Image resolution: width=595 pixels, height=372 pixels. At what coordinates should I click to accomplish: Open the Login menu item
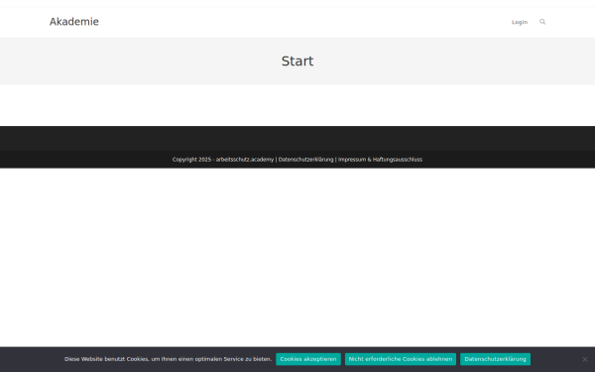(x=520, y=22)
